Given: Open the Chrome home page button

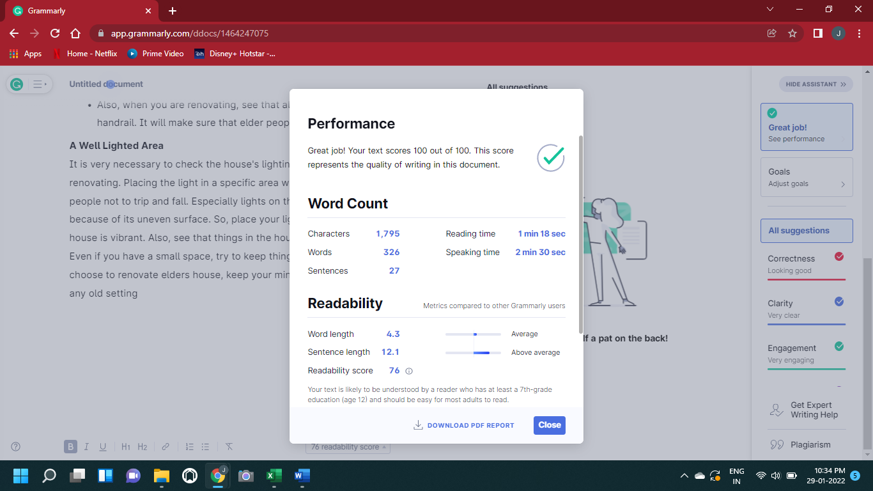Looking at the screenshot, I should pos(75,33).
